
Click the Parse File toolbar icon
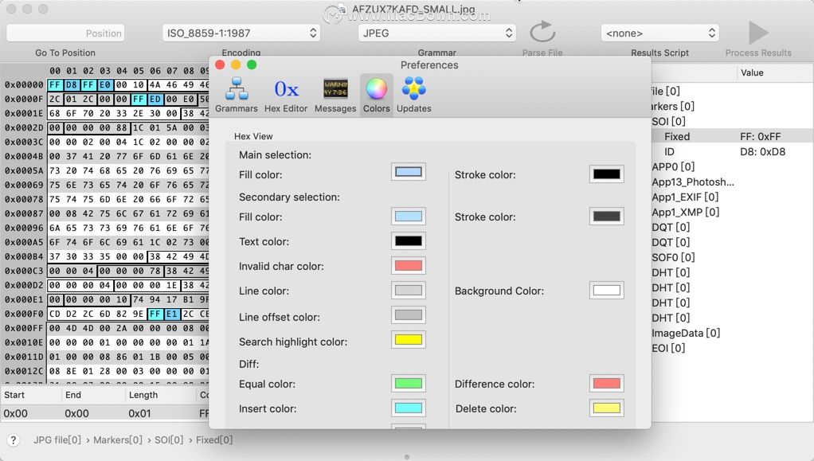click(542, 33)
